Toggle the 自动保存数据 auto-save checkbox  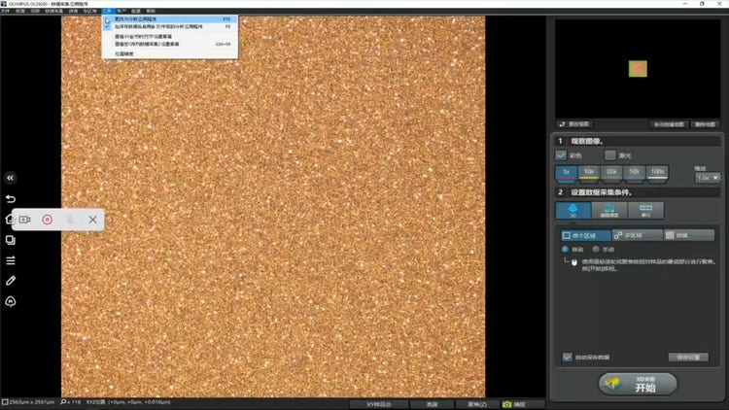(568, 357)
